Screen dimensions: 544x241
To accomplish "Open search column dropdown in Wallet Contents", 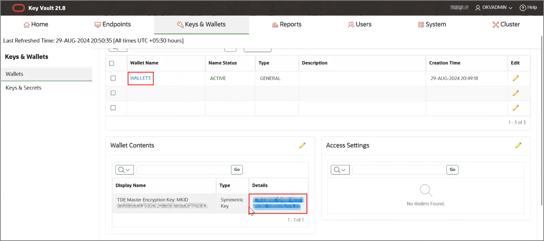I will (125, 170).
